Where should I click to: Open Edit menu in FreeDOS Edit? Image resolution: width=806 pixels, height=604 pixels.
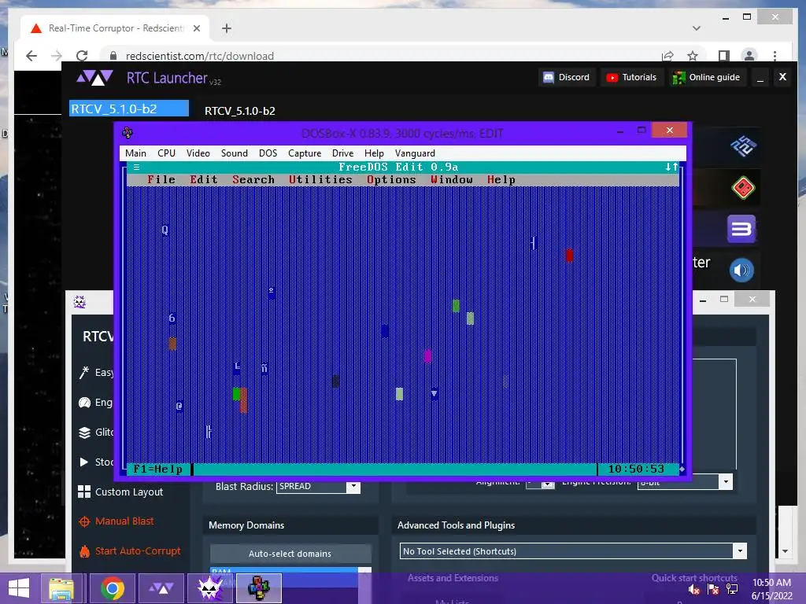tap(204, 180)
